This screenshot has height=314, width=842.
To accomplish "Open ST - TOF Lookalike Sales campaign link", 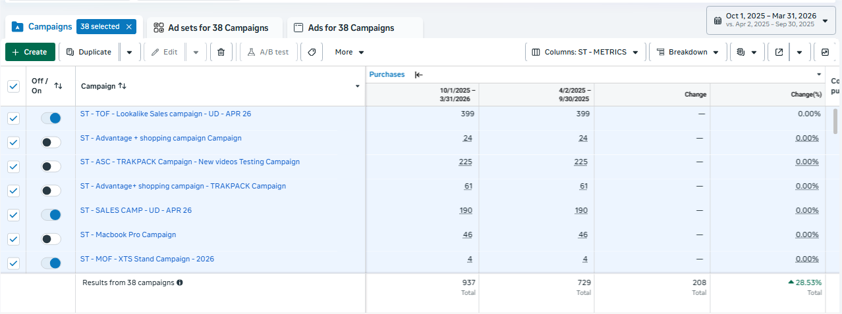I will (x=165, y=114).
